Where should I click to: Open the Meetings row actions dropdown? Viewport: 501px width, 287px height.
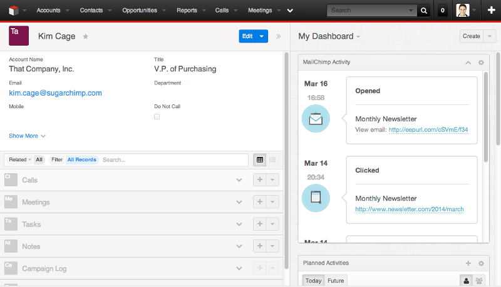[x=272, y=201]
